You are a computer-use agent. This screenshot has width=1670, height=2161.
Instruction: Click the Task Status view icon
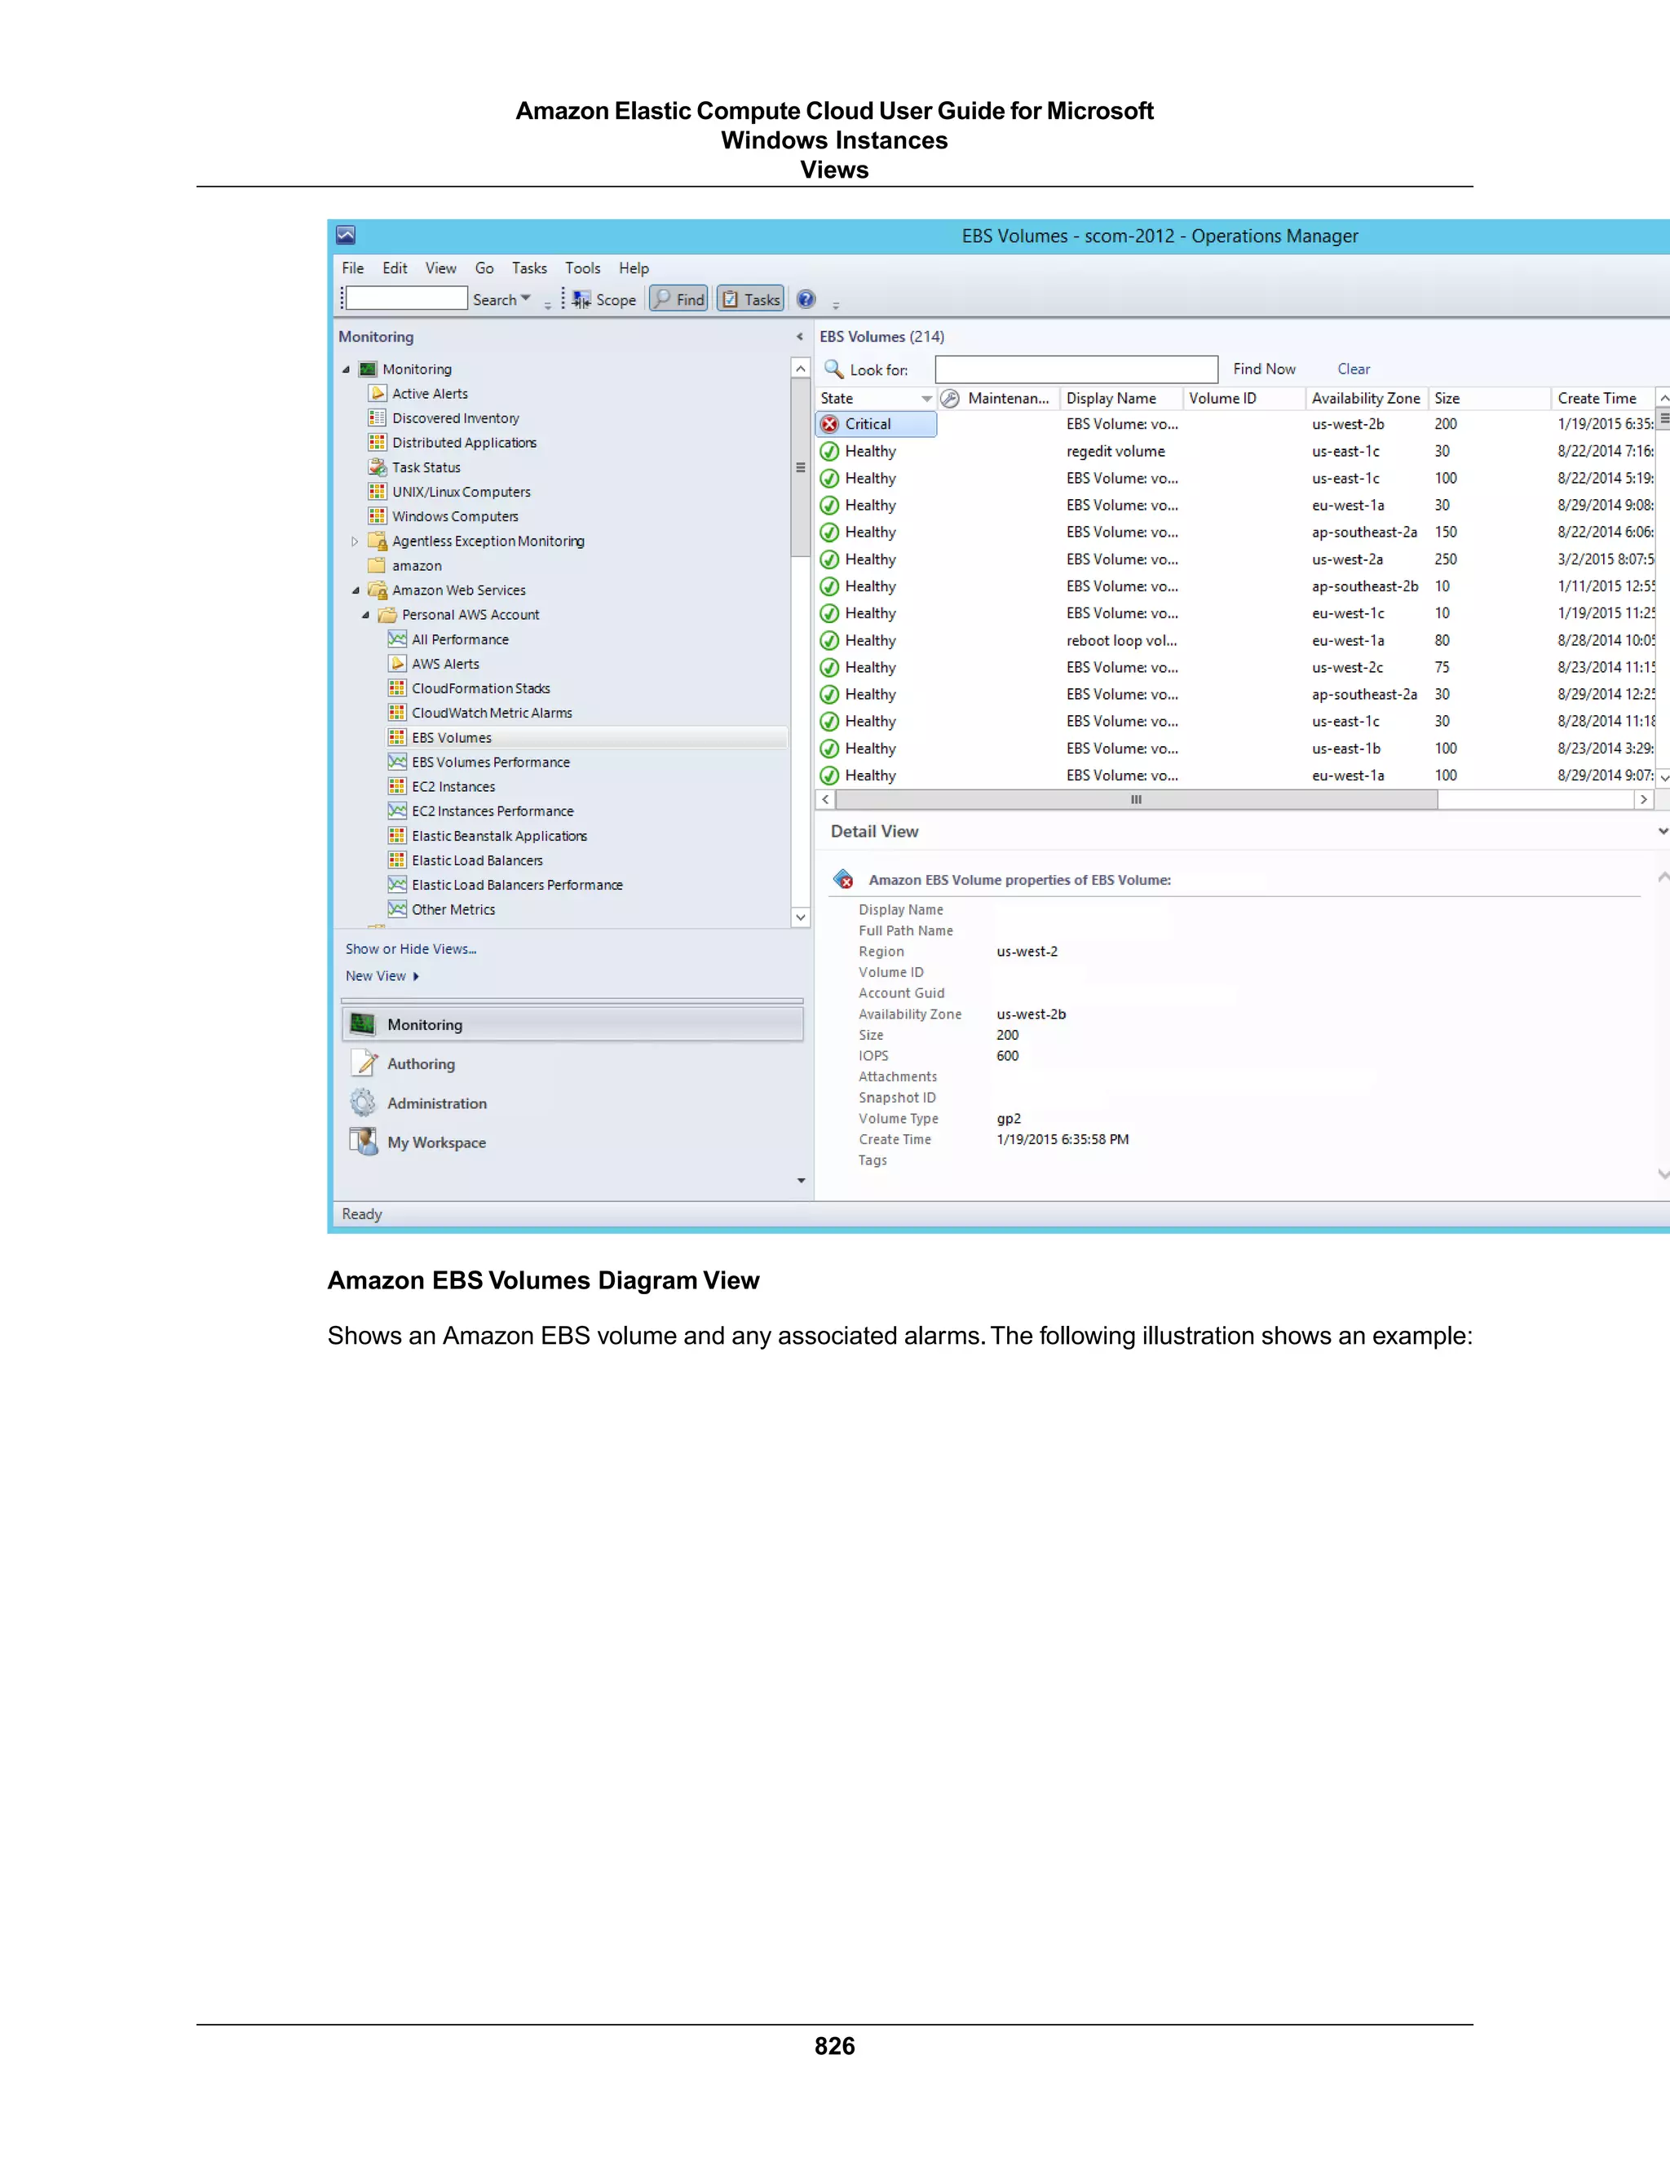[377, 467]
